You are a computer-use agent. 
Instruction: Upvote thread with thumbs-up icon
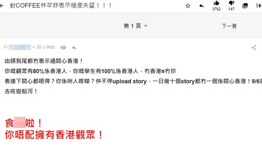coord(216,3)
